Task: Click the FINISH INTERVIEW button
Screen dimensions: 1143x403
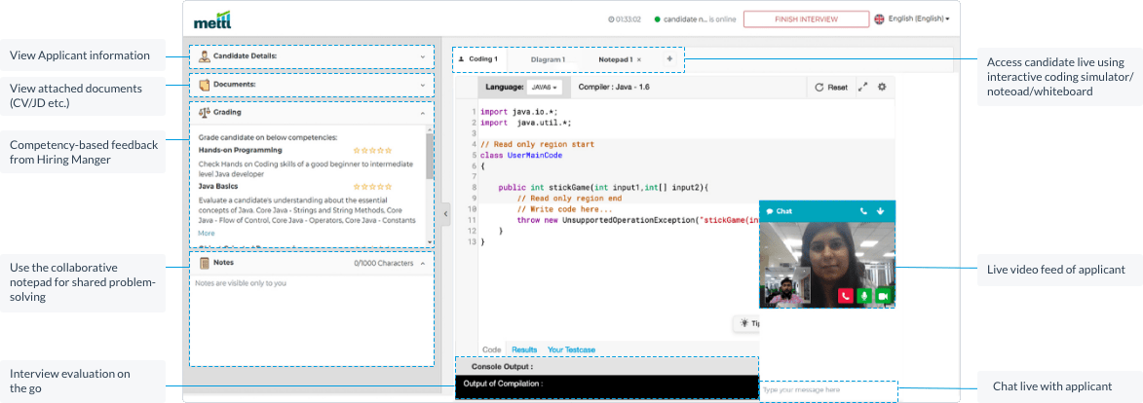Action: tap(806, 18)
